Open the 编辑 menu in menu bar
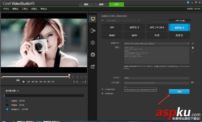The width and height of the screenshot is (202, 122). click(x=15, y=9)
